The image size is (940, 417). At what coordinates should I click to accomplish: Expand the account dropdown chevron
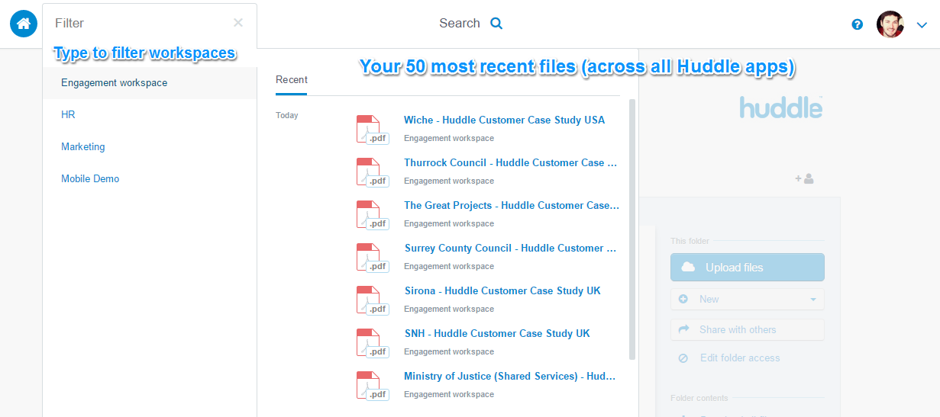tap(922, 25)
